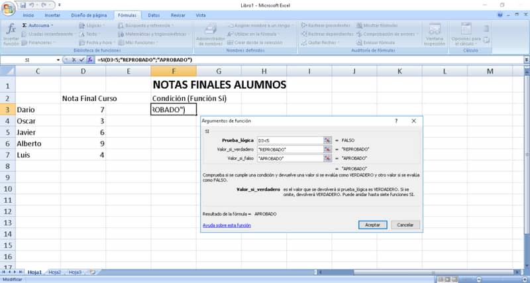
Task: Open the Revisar ribbon tab
Action: 178,15
